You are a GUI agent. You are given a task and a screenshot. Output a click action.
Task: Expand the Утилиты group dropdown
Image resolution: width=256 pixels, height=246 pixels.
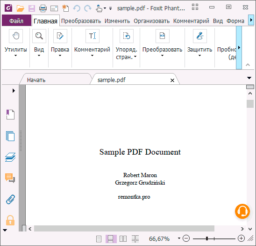(x=15, y=55)
